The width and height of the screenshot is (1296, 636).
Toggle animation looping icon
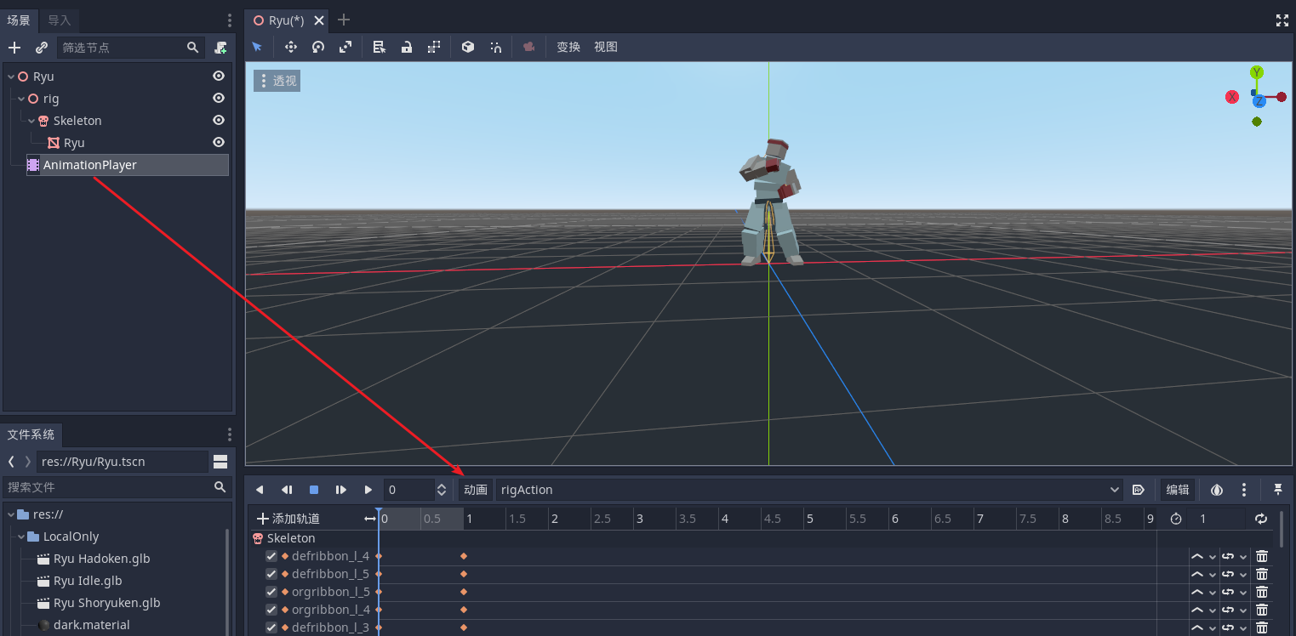[x=1261, y=519]
